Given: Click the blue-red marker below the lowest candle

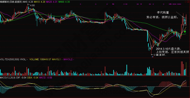Looking at the screenshot, I should point(153,57).
